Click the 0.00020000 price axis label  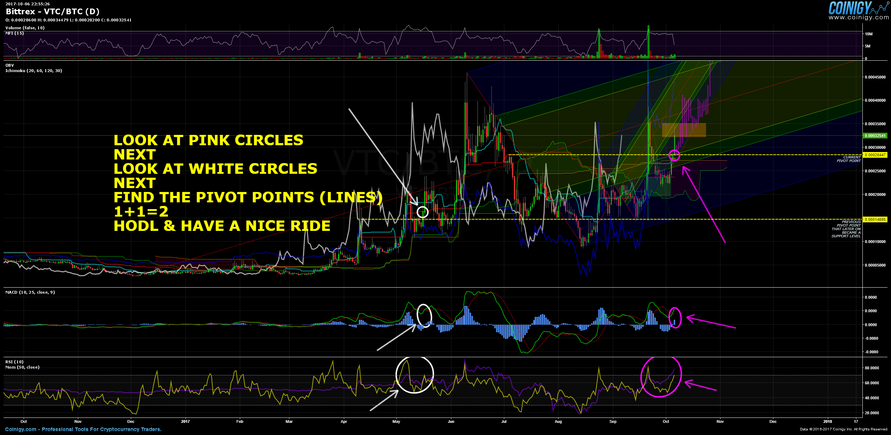(875, 194)
